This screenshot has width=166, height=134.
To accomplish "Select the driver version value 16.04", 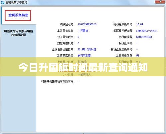I will [140, 24].
